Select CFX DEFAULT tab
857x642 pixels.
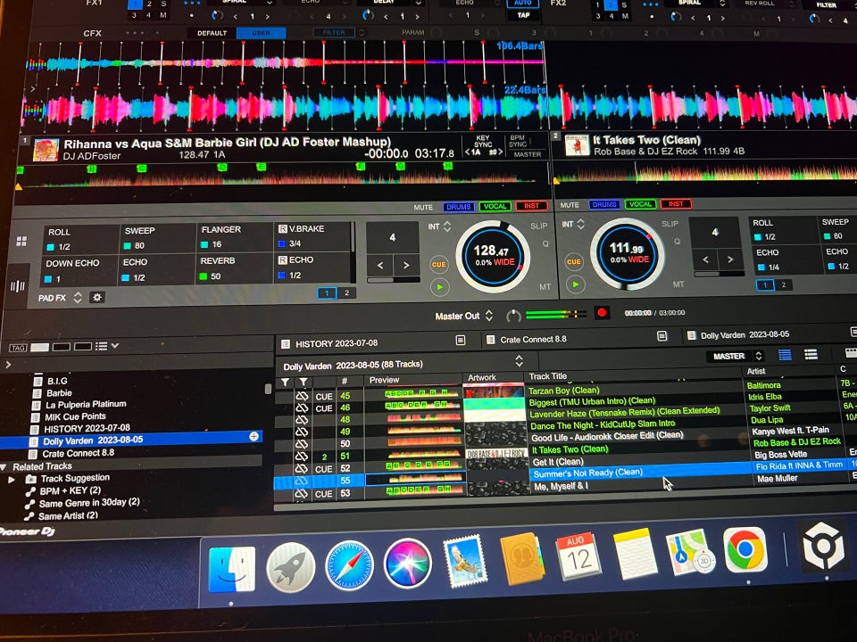212,33
